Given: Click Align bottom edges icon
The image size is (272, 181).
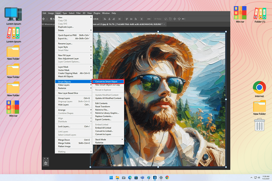Looking at the screenshot, I should click(x=136, y=19).
